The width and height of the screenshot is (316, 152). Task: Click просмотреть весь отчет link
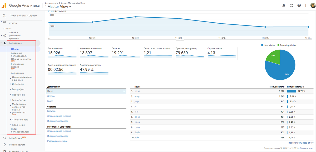[x=301, y=143]
